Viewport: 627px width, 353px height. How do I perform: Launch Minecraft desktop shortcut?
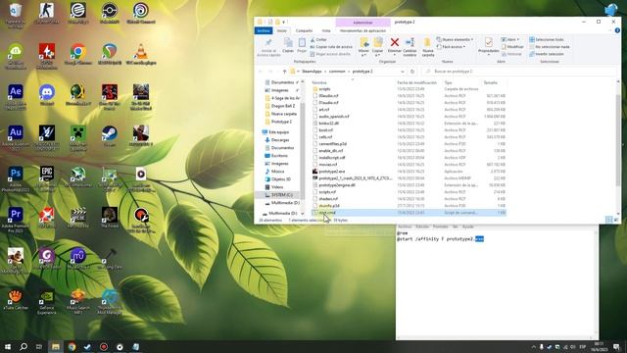coord(78,137)
